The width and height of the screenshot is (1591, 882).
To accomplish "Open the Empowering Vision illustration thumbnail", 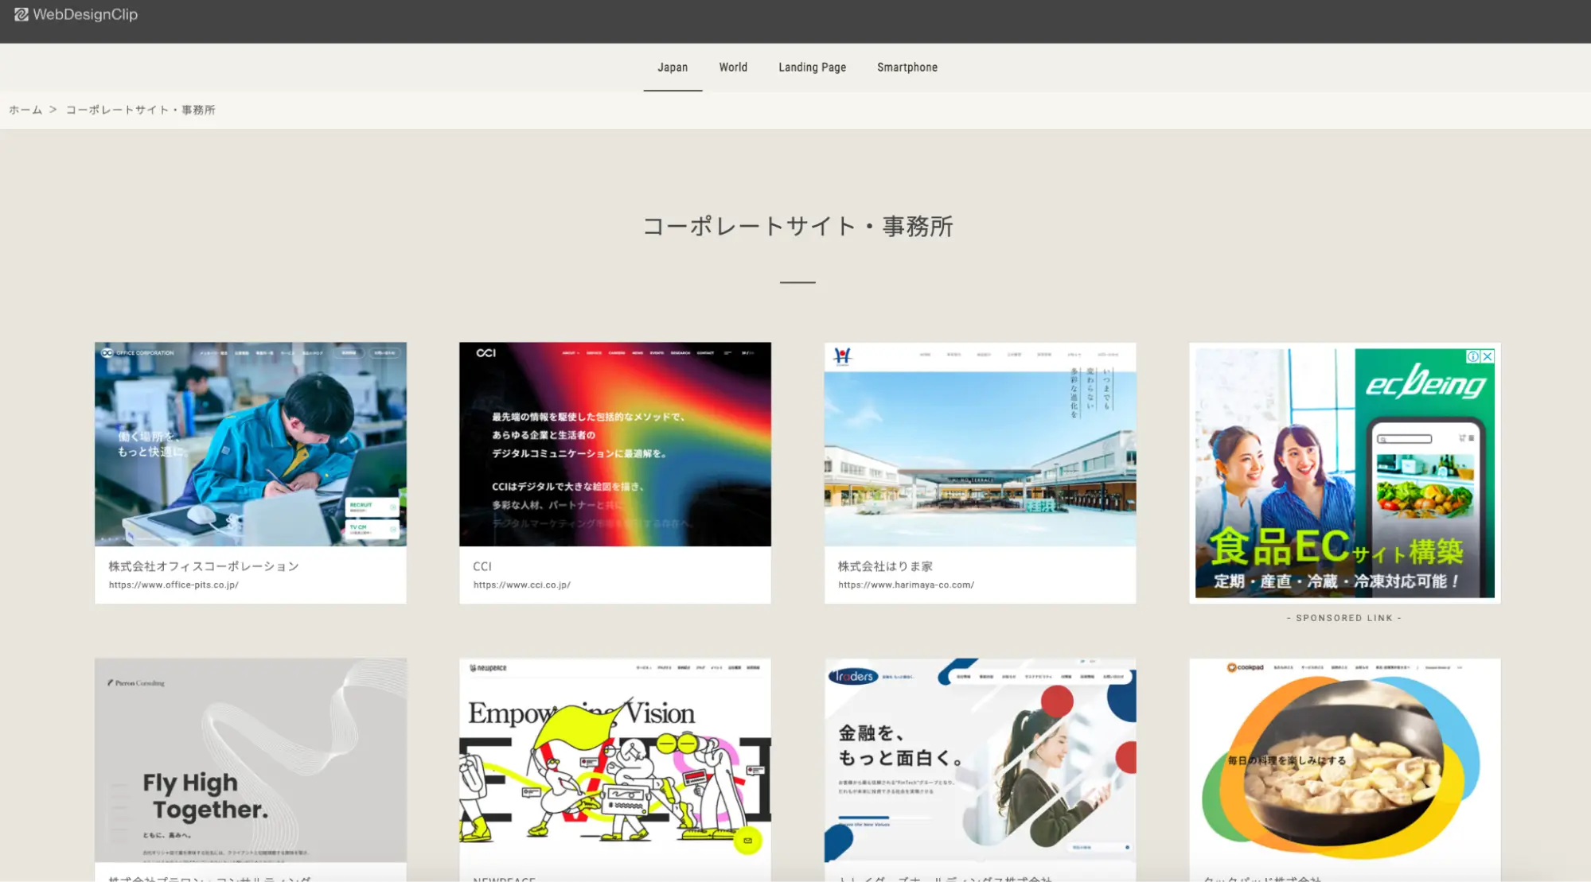I will 614,760.
